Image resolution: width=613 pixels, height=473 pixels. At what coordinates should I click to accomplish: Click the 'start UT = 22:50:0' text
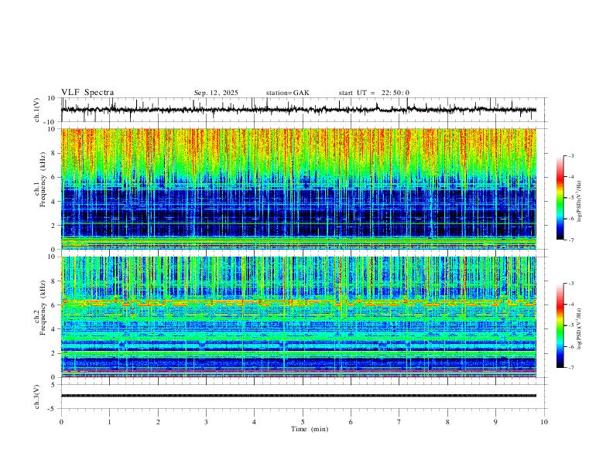(374, 93)
